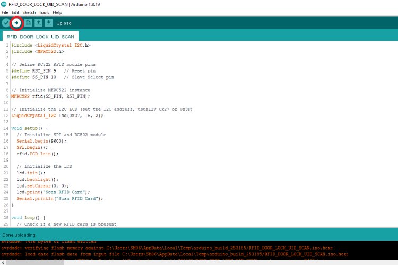Click the console horizontal scrollbar thumb

pyautogui.click(x=35, y=263)
